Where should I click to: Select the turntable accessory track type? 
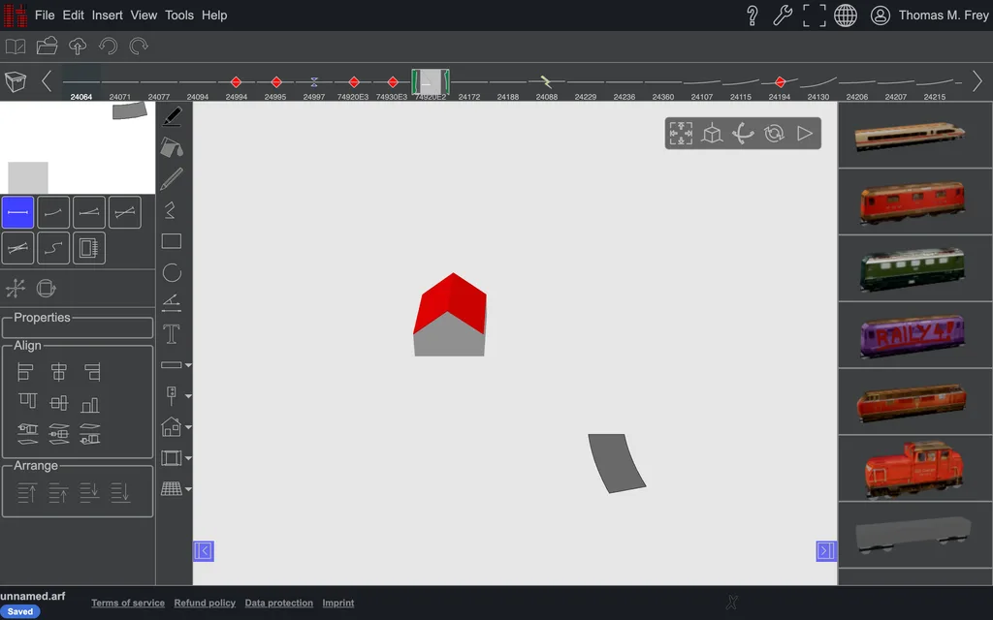pos(88,247)
